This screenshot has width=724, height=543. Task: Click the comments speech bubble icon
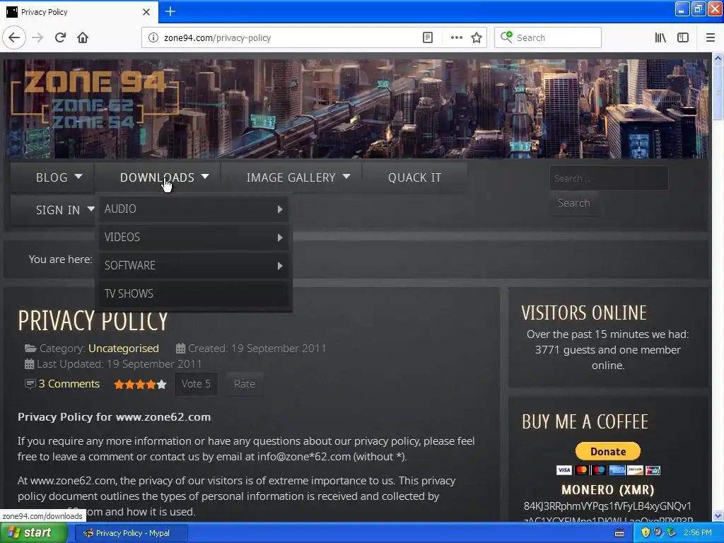30,384
